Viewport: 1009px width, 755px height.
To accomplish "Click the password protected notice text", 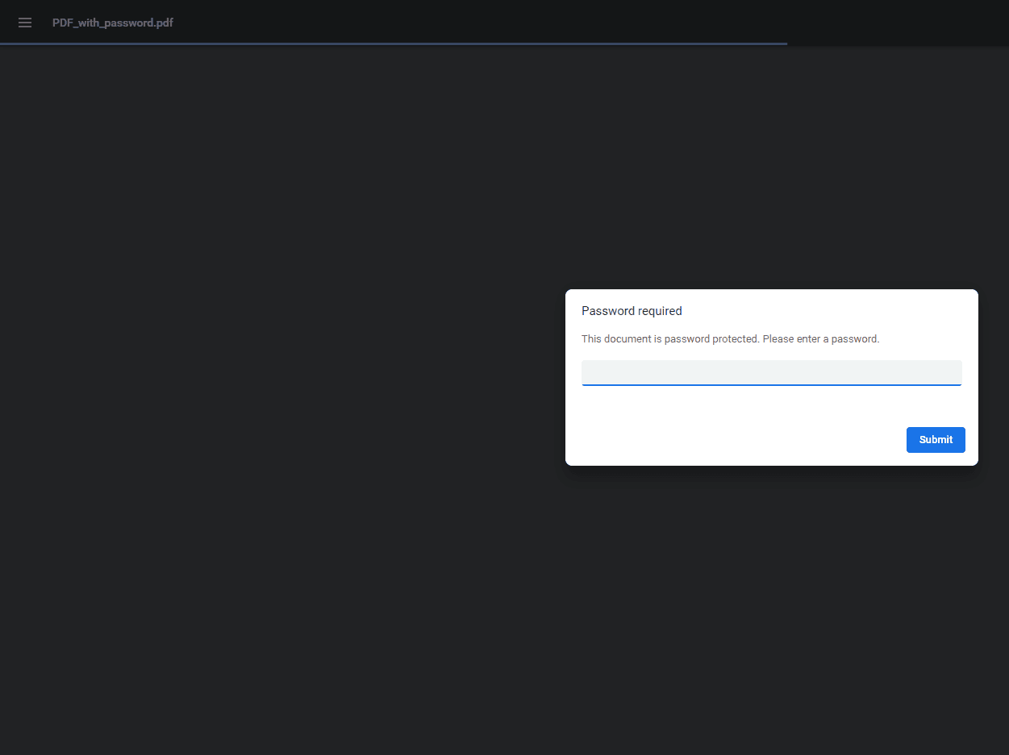I will [x=730, y=338].
